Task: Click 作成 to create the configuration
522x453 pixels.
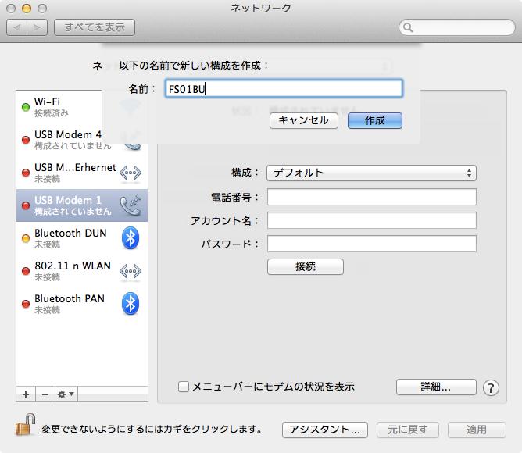Action: [375, 120]
